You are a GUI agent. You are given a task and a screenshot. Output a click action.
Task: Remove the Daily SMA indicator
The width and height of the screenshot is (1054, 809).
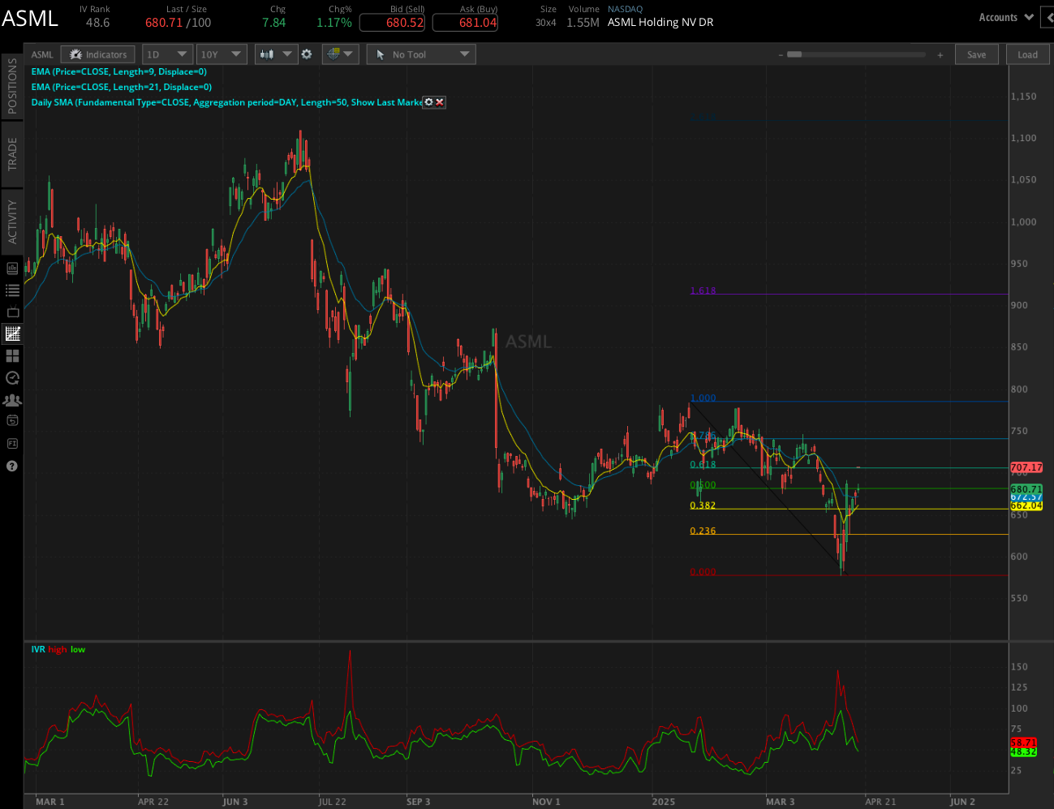click(x=440, y=102)
